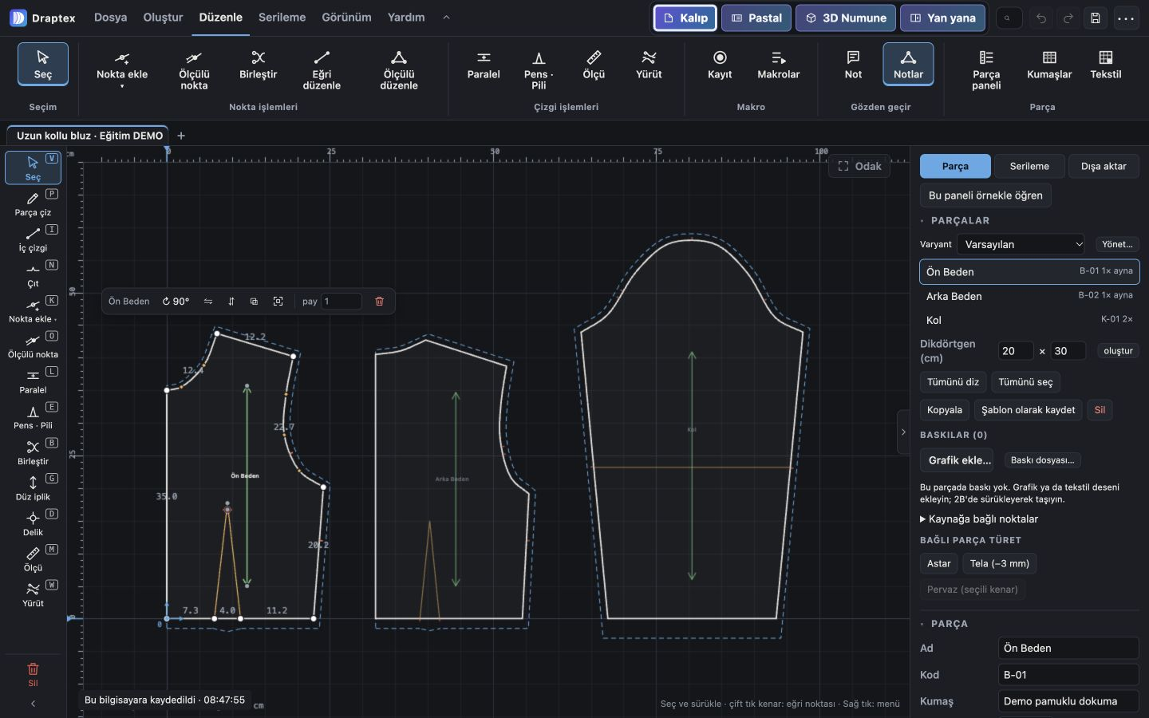Expand Kaynağa bağlı noktalar section

pyautogui.click(x=979, y=519)
